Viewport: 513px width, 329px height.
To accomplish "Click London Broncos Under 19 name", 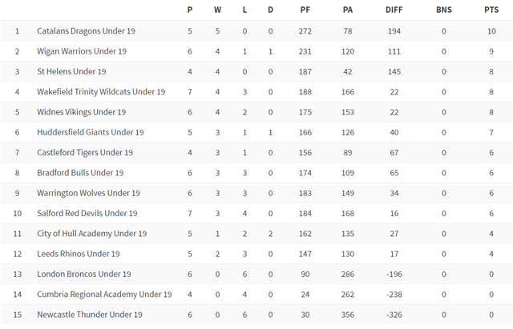I will 84,274.
